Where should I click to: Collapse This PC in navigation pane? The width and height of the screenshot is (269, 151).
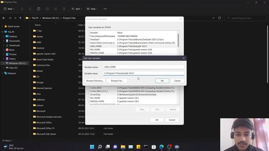[2, 32]
